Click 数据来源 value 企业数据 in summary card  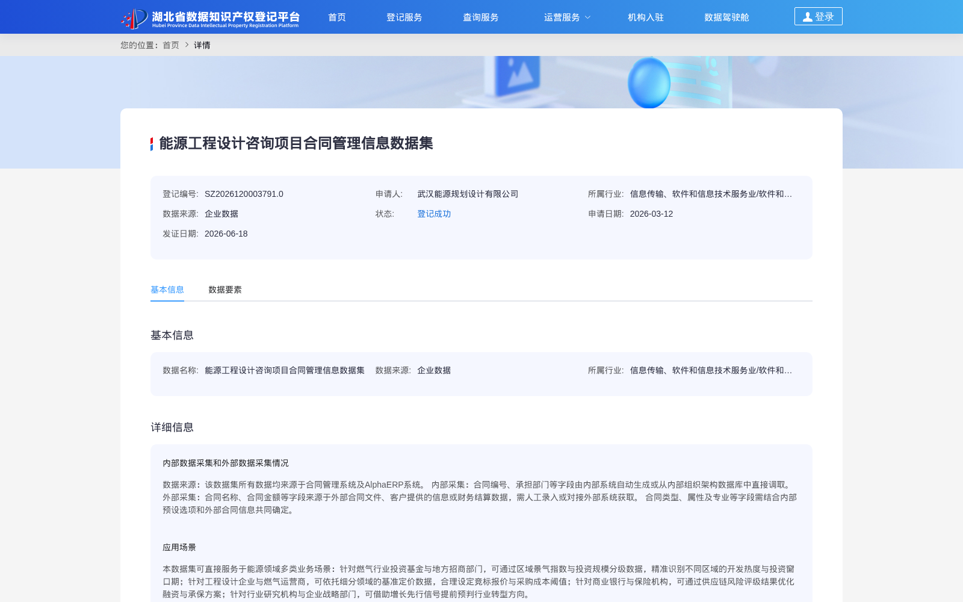221,214
